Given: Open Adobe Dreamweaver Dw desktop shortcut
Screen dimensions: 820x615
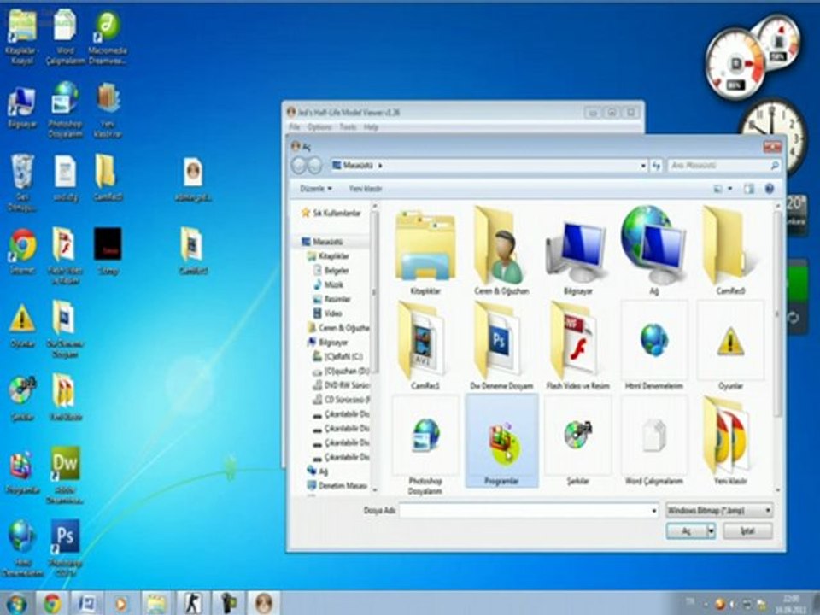Looking at the screenshot, I should [x=66, y=475].
